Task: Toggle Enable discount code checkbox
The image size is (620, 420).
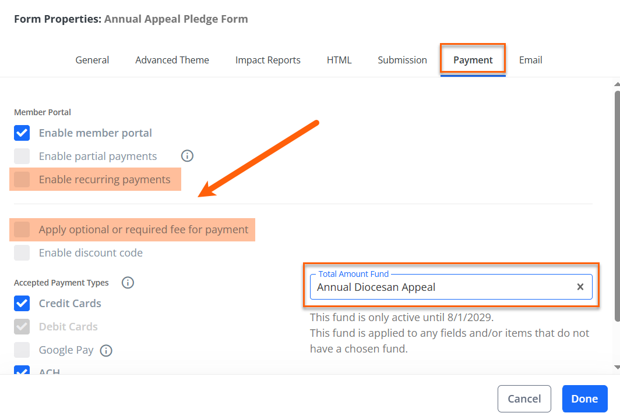Action: [22, 252]
